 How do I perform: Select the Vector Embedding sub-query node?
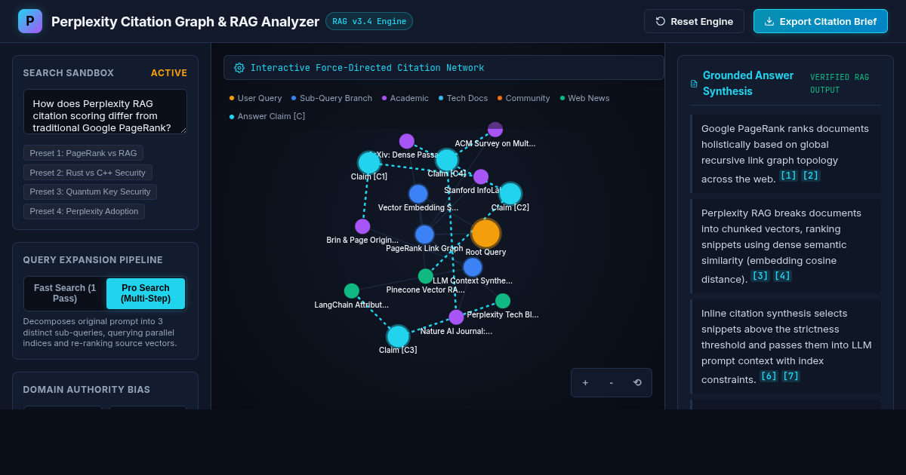click(x=418, y=194)
